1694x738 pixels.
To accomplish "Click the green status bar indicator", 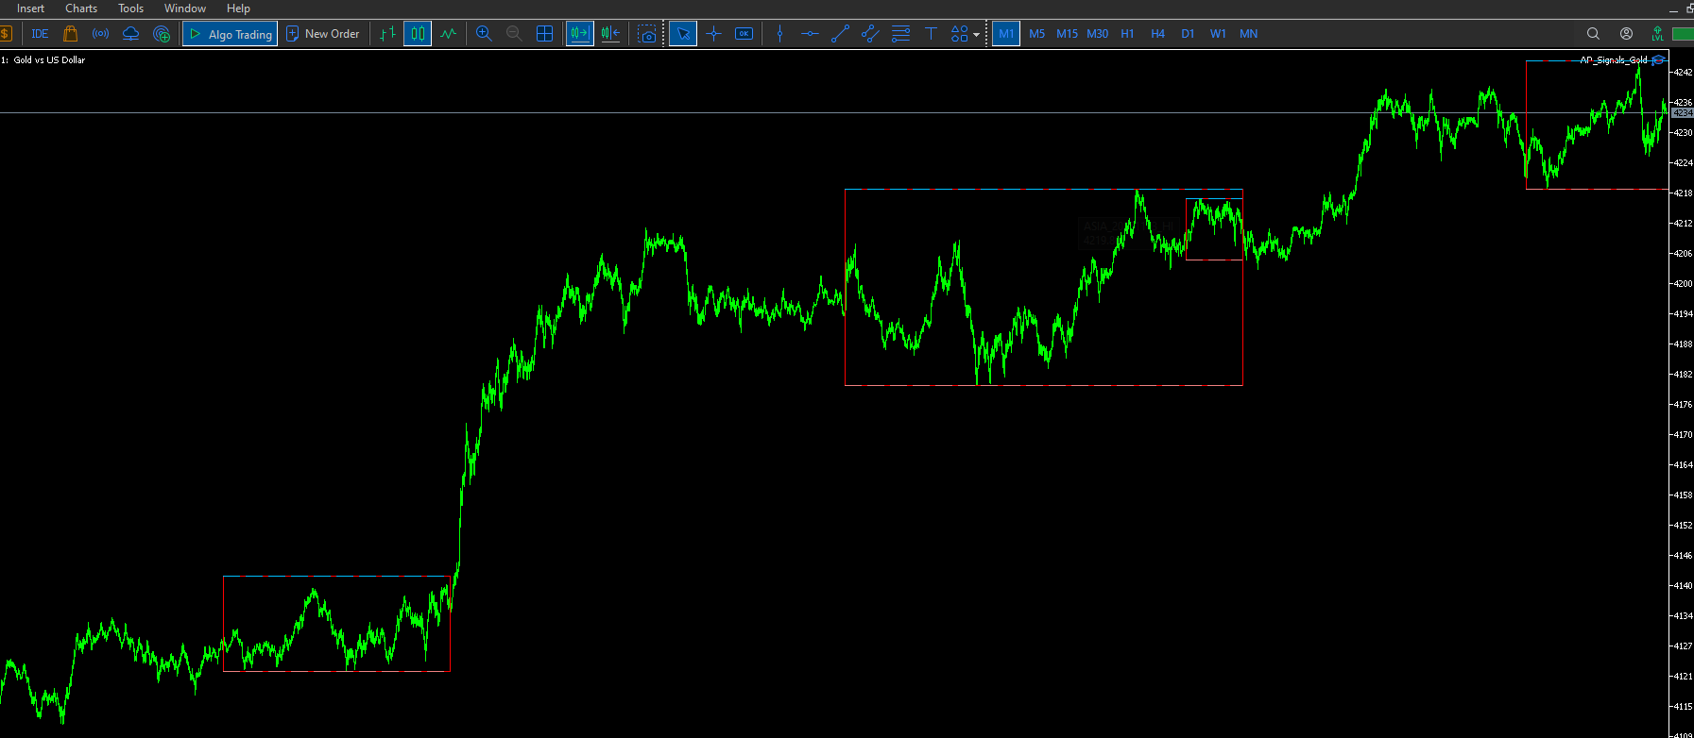I will pos(1683,34).
